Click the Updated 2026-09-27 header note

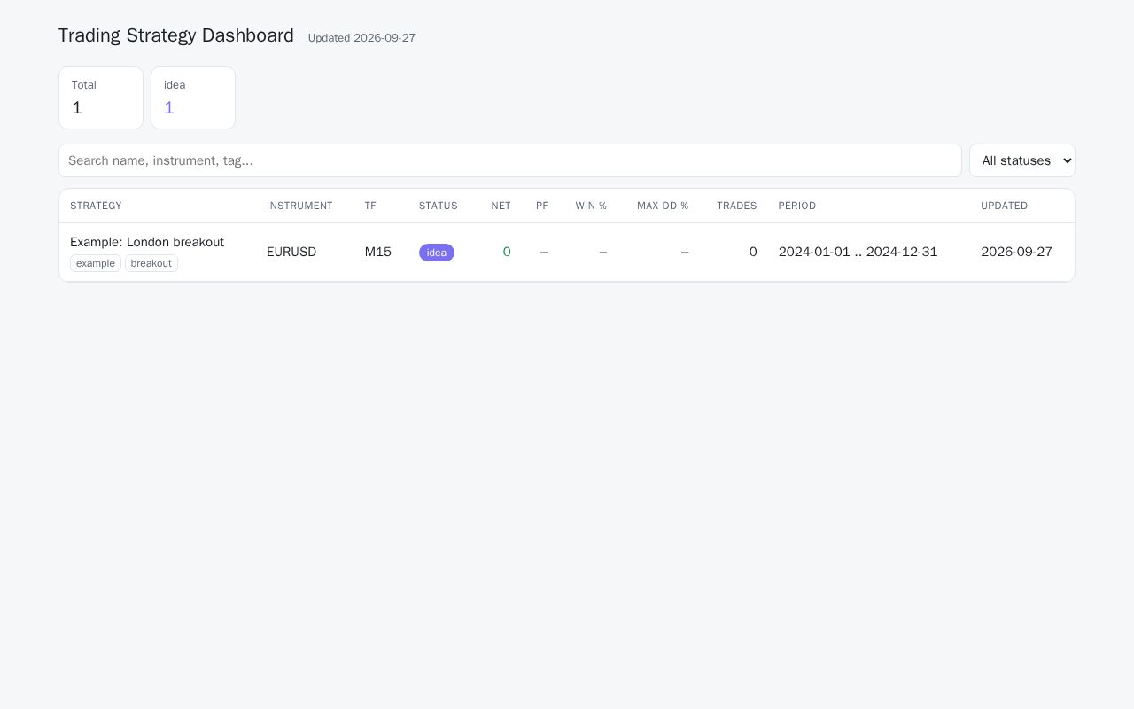tap(361, 38)
